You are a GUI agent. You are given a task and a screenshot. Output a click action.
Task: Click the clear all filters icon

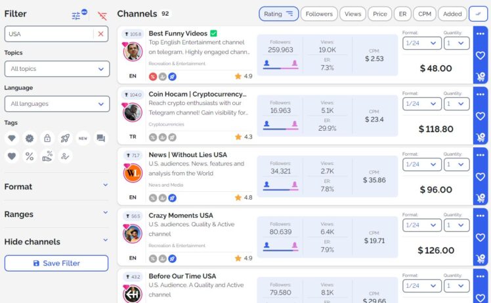(102, 16)
